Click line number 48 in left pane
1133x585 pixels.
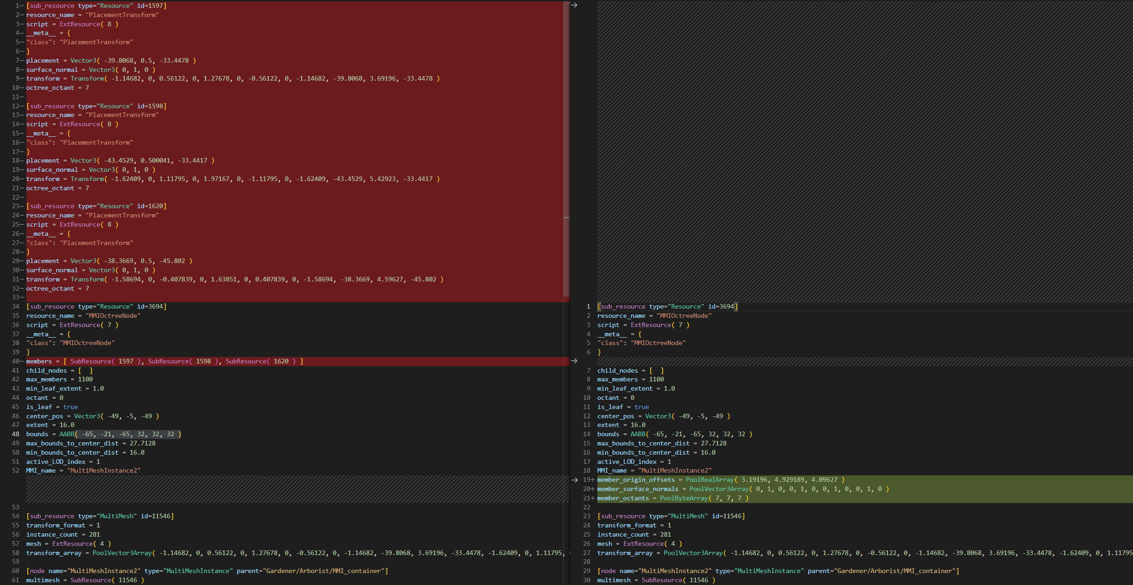(16, 434)
